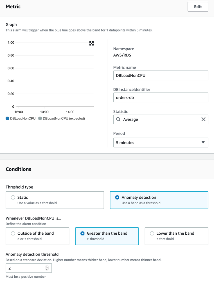
Task: Toggle the blue DBLoadNonCPU legend swatch
Action: point(7,119)
